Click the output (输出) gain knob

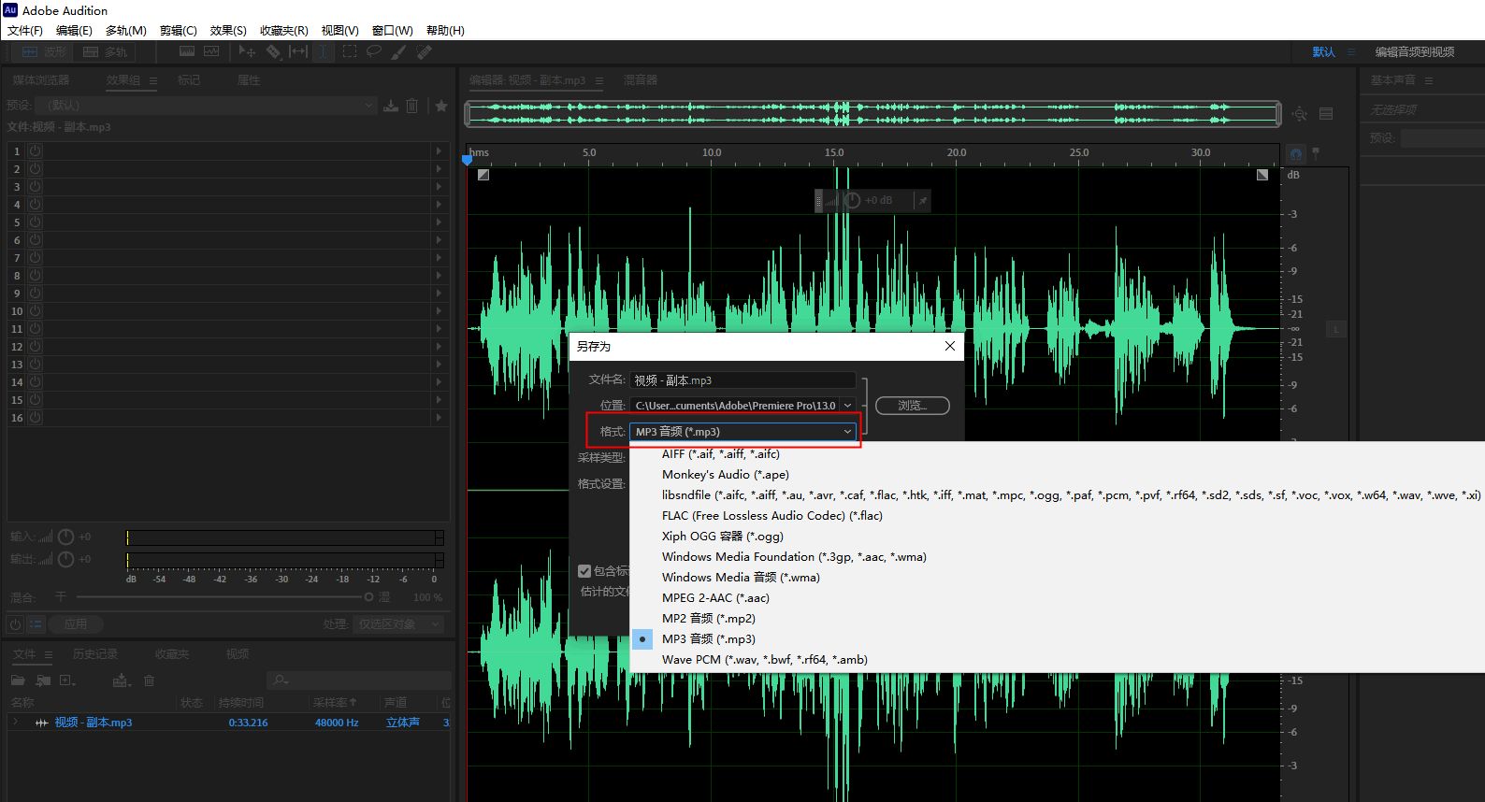(x=65, y=559)
